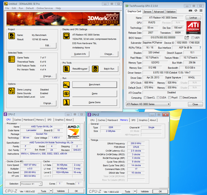The width and height of the screenshot is (207, 195).
Task: Open the Help menu in 3DMark2001
Action: (58, 8)
